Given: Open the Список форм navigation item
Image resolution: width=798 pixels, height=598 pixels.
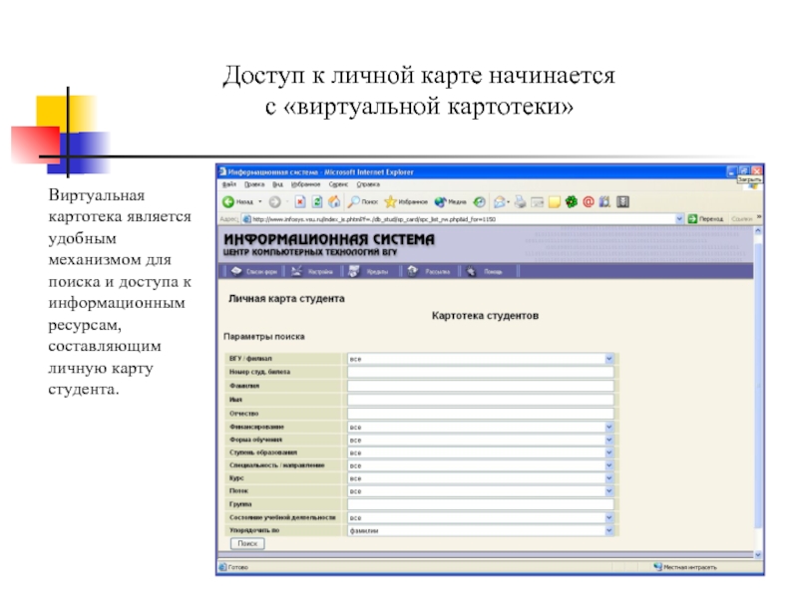Looking at the screenshot, I should tap(254, 271).
